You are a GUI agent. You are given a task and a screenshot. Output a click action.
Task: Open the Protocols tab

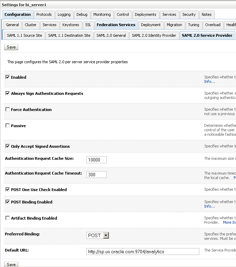click(44, 15)
